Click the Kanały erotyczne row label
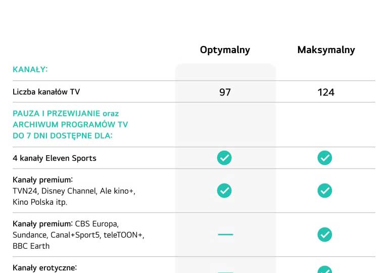 coord(45,268)
